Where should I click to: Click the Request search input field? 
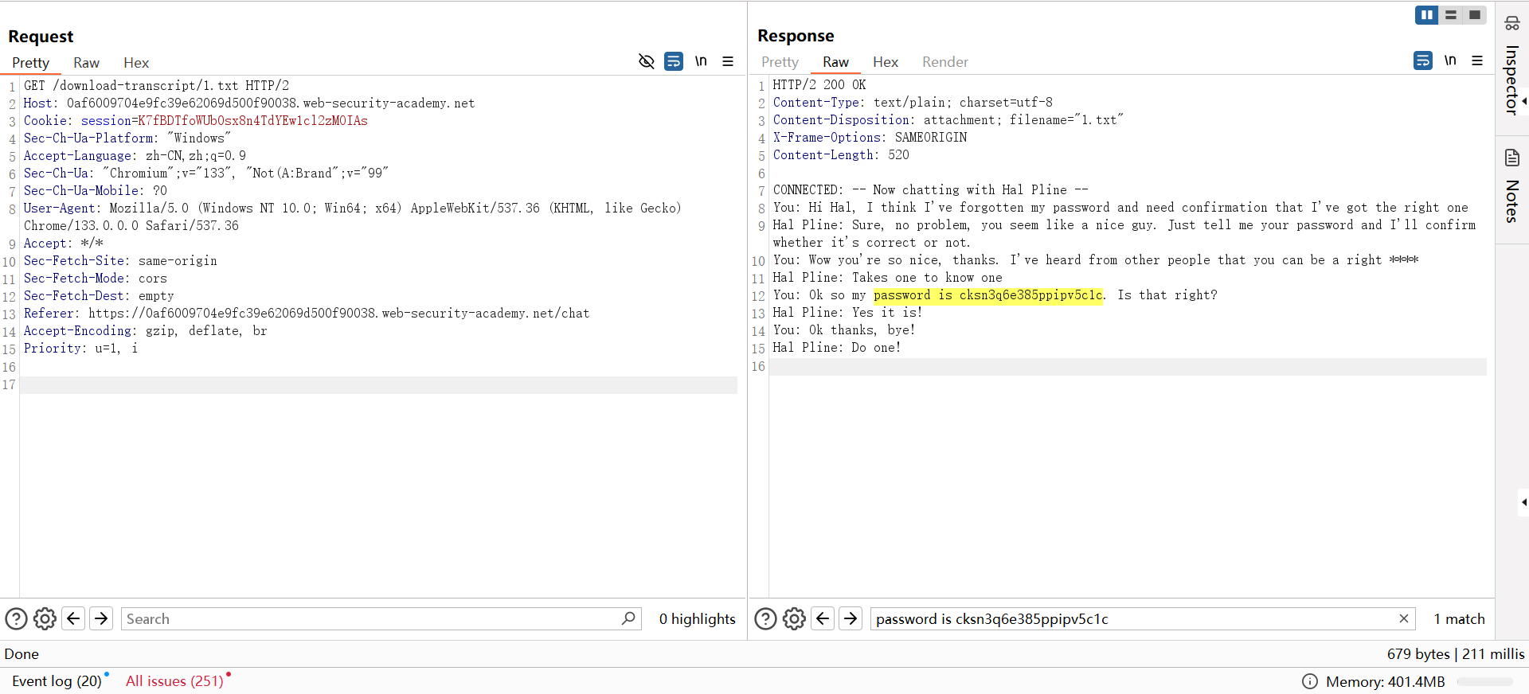(370, 618)
